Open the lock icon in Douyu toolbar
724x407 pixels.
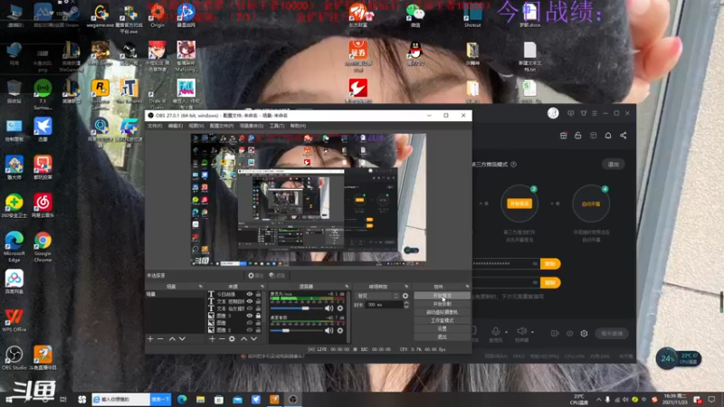coord(578,136)
